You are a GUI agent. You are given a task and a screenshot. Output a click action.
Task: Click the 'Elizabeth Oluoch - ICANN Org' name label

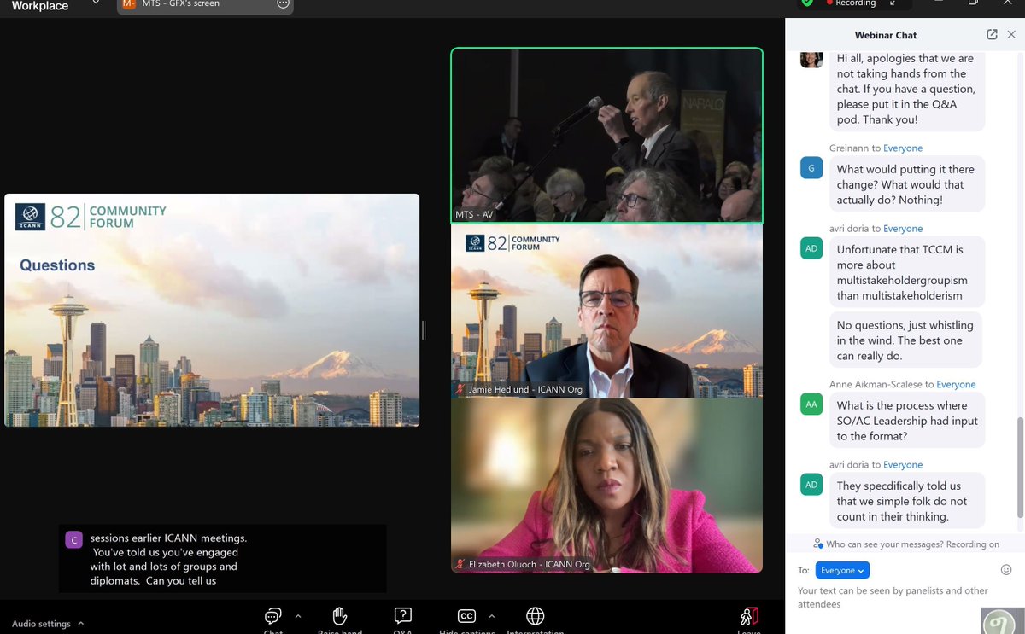pyautogui.click(x=524, y=564)
